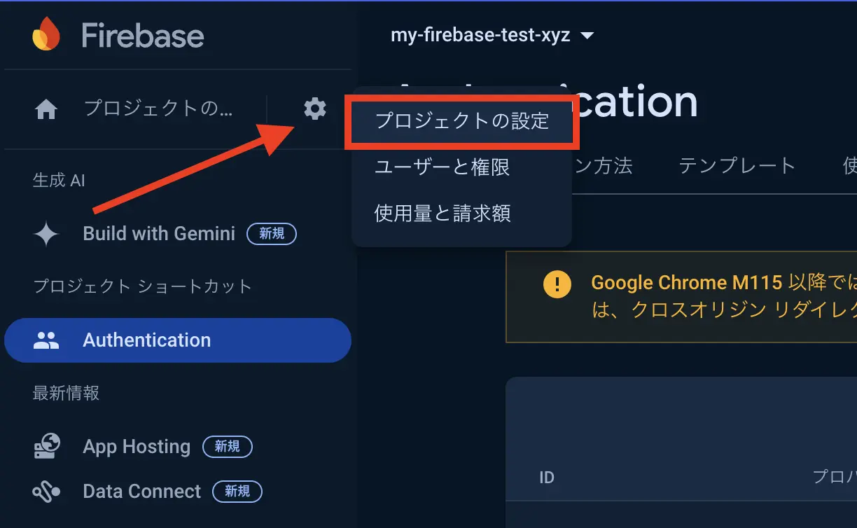Switch to the テンプレート tab
The image size is (857, 528).
click(736, 167)
